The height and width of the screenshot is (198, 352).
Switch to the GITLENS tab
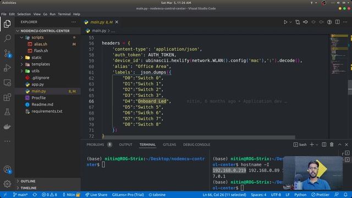coord(169,145)
